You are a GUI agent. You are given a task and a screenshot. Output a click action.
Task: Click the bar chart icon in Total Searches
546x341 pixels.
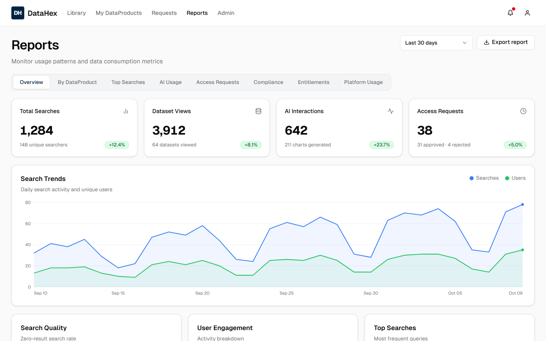126,111
